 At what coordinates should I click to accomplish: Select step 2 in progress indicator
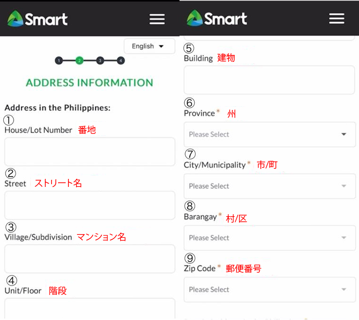pyautogui.click(x=79, y=60)
